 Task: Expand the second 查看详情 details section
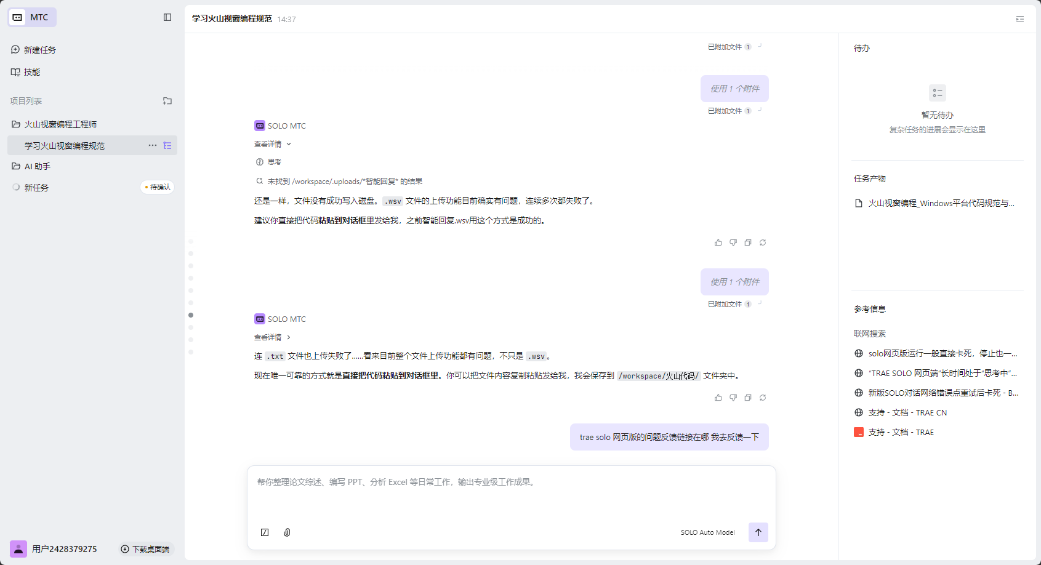pyautogui.click(x=273, y=337)
